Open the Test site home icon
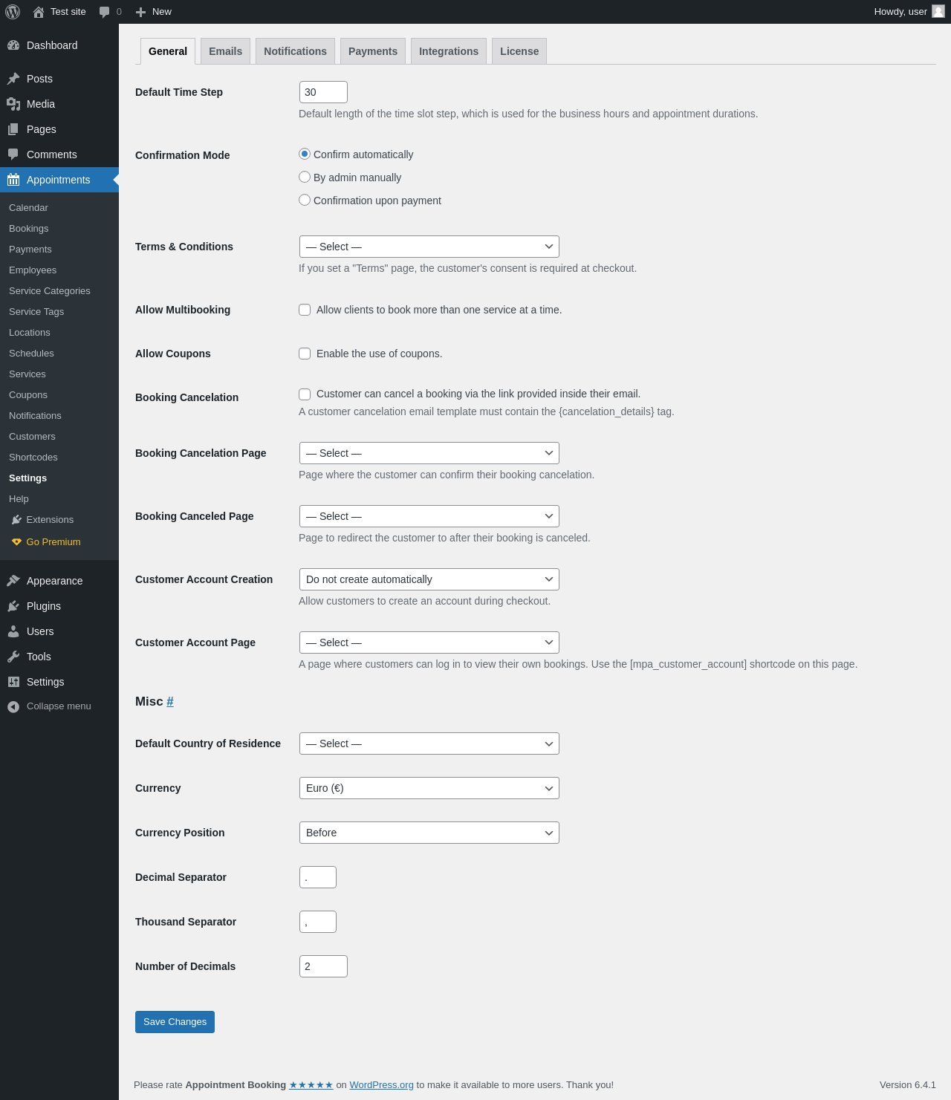Image resolution: width=951 pixels, height=1100 pixels. click(x=39, y=12)
